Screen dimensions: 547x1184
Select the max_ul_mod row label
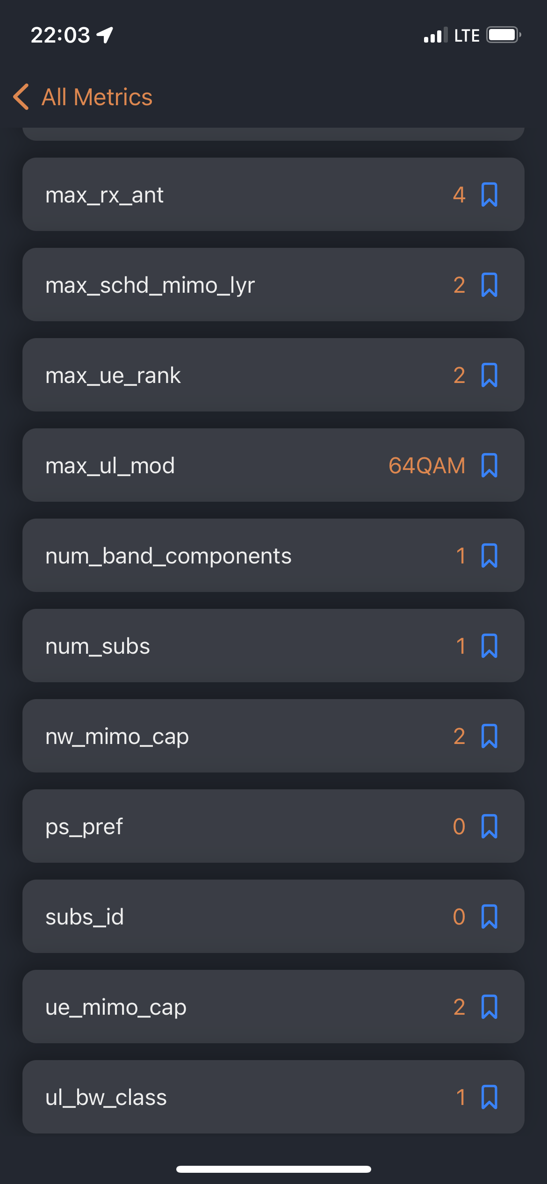(x=110, y=466)
